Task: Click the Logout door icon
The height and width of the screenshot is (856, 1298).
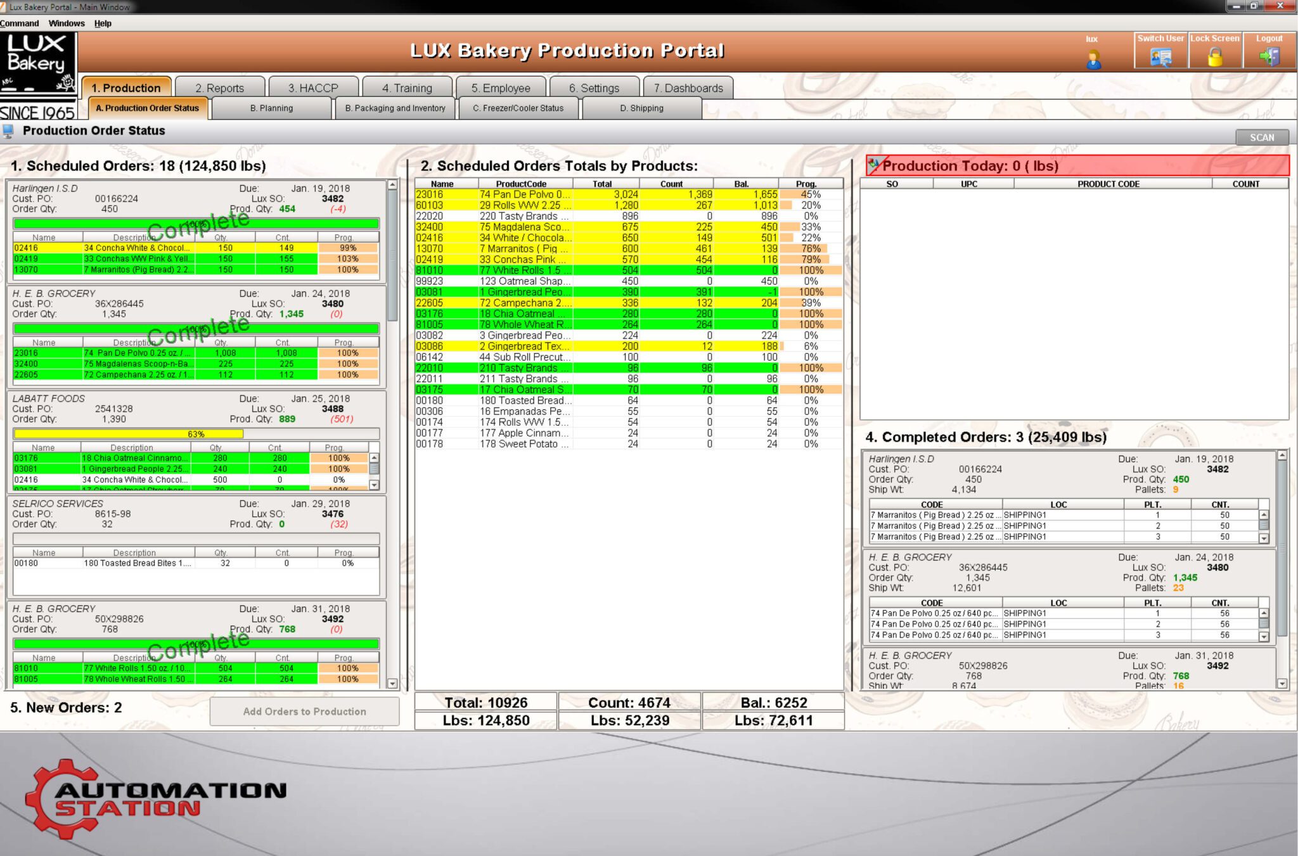Action: tap(1269, 57)
